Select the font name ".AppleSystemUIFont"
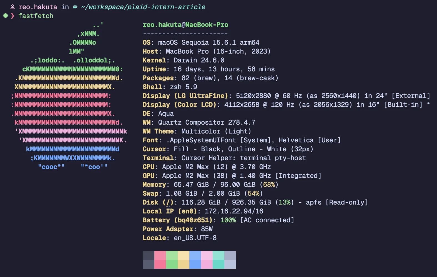437x277 pixels. tap(201, 140)
